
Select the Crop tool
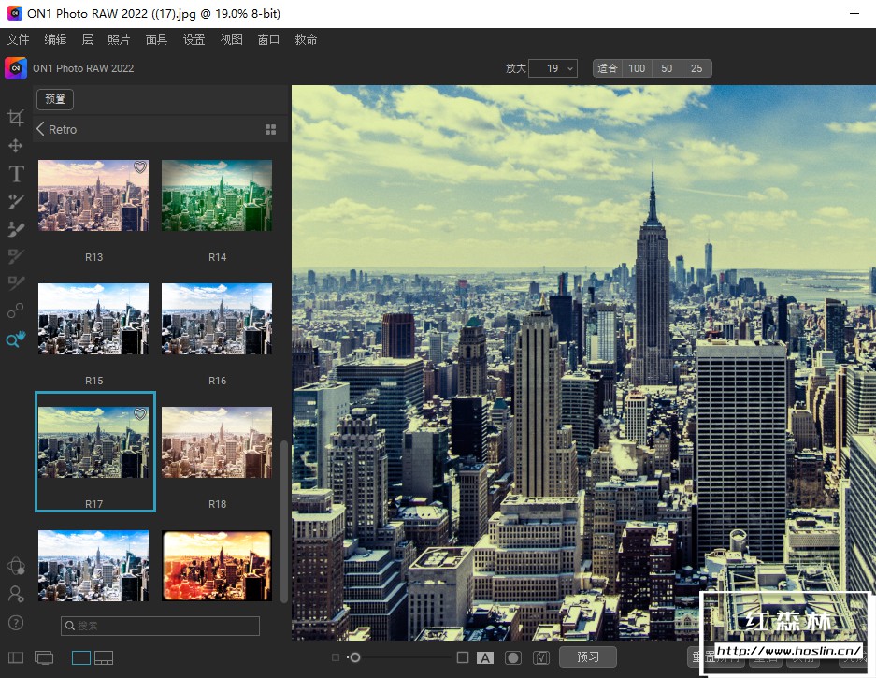click(x=16, y=118)
